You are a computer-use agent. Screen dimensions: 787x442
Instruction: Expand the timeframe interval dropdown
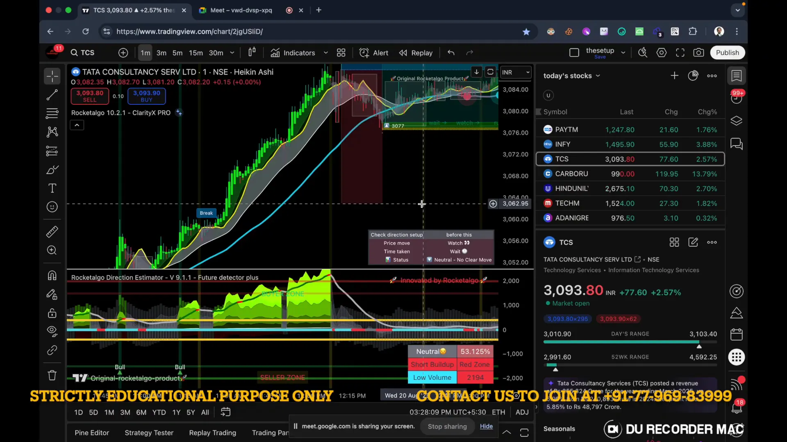pyautogui.click(x=232, y=53)
